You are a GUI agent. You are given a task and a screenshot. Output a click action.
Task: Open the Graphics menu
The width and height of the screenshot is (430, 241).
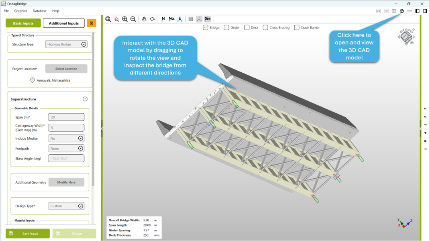(20, 11)
